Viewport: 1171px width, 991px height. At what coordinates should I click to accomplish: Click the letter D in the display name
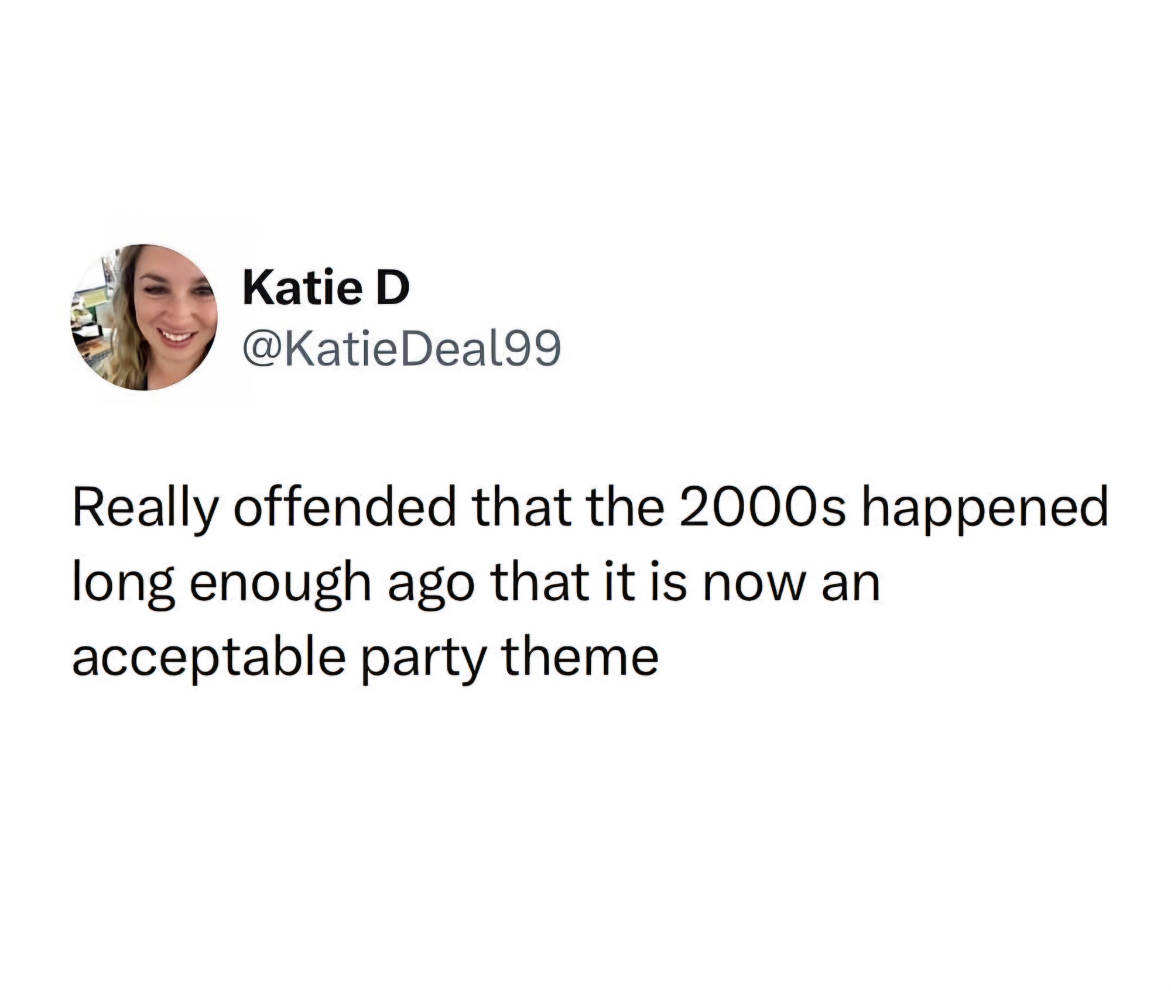click(392, 288)
